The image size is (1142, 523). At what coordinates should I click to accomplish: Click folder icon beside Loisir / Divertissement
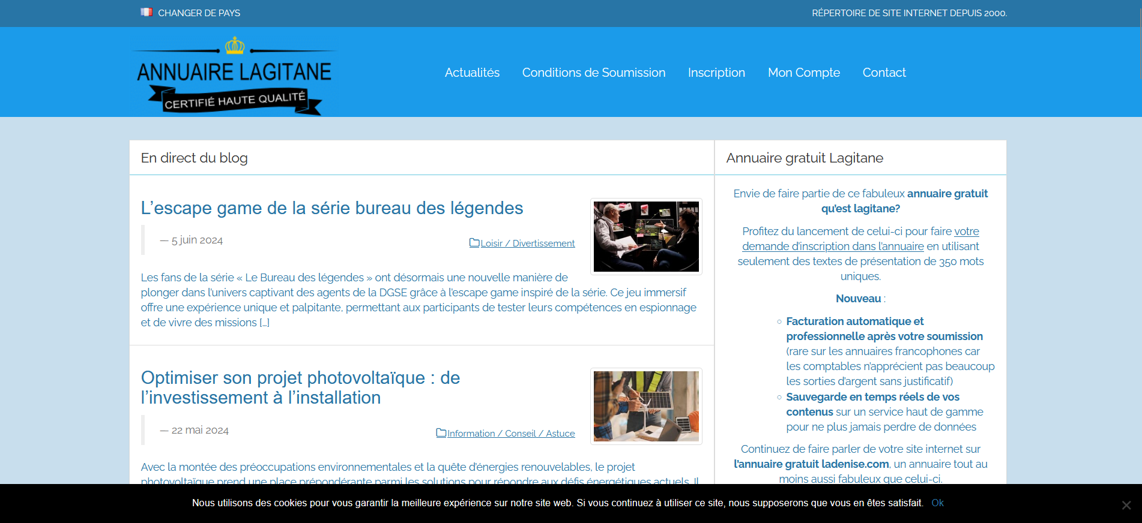[x=474, y=243]
